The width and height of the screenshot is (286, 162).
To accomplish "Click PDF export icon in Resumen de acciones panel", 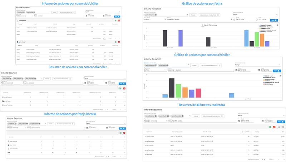I will (x=124, y=89).
